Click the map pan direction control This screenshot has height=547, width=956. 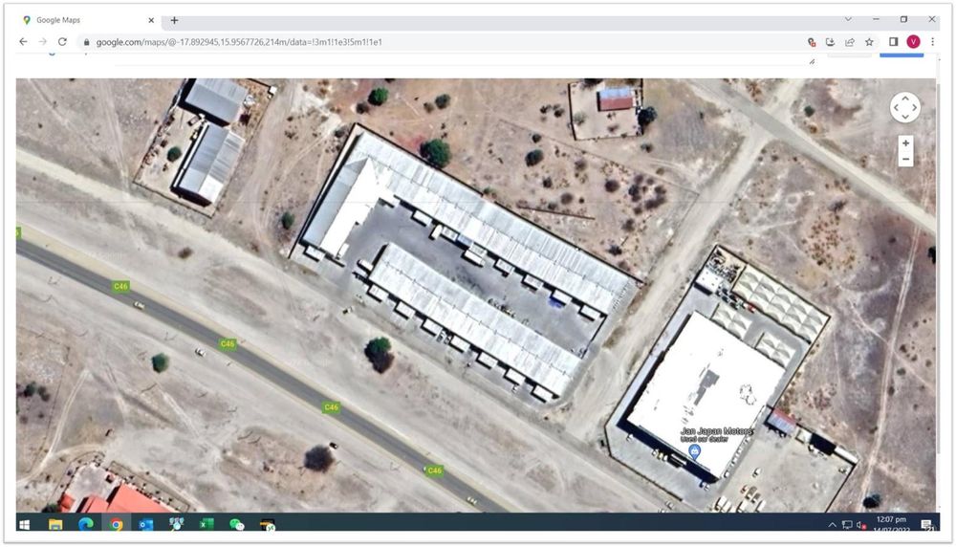[905, 108]
